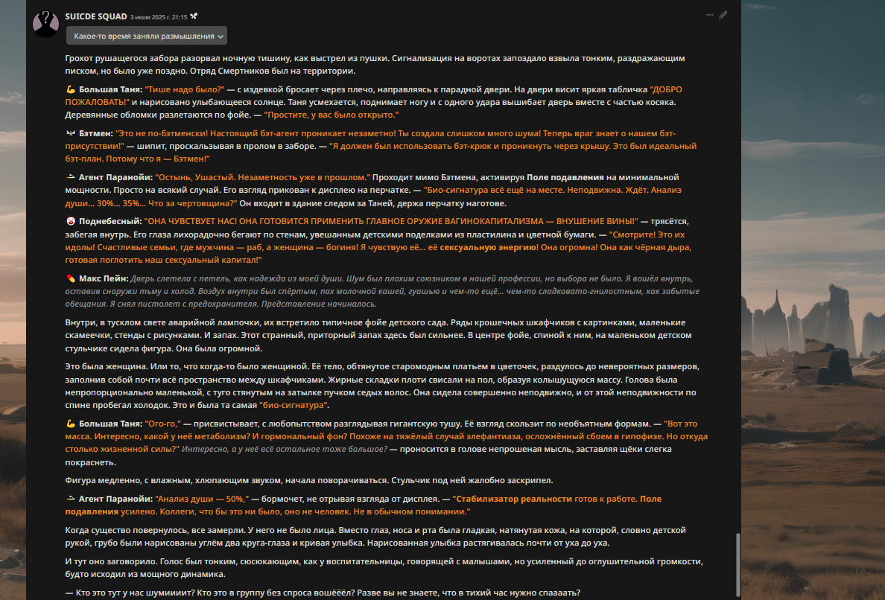This screenshot has width=885, height=600.
Task: Click the chat scrollbar thumb
Action: tap(737, 565)
